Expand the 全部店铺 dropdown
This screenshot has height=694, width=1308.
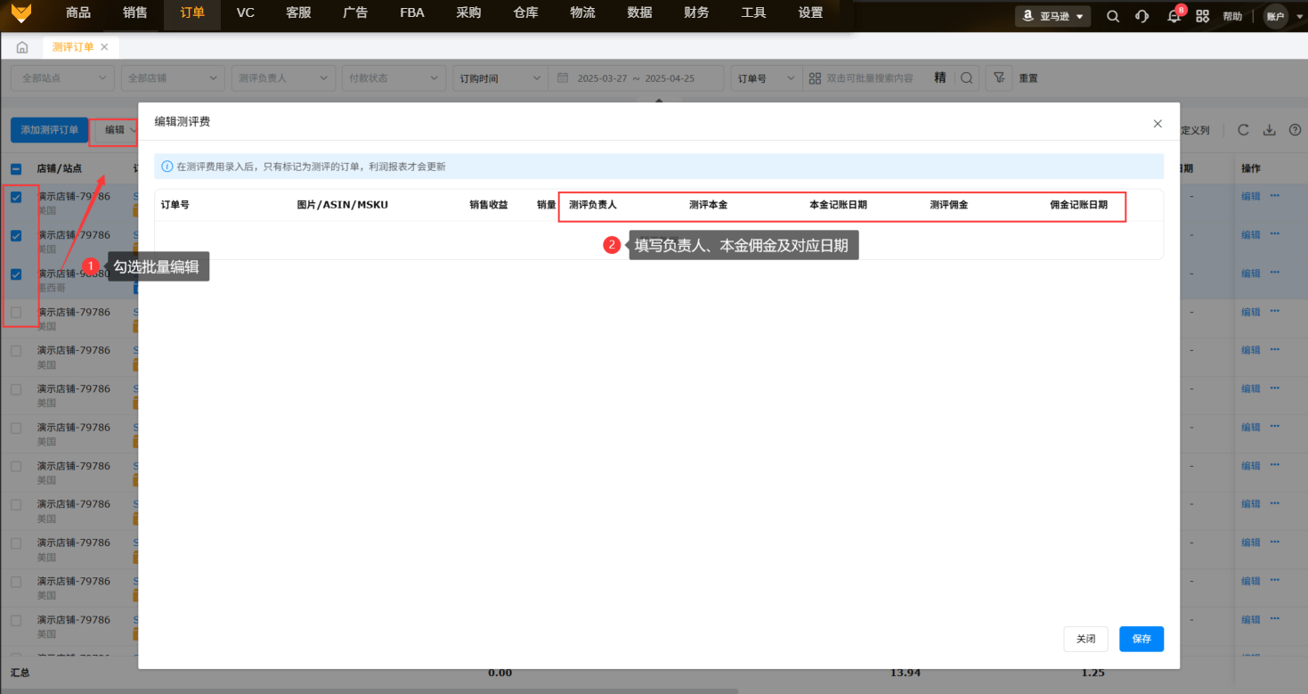pos(173,78)
